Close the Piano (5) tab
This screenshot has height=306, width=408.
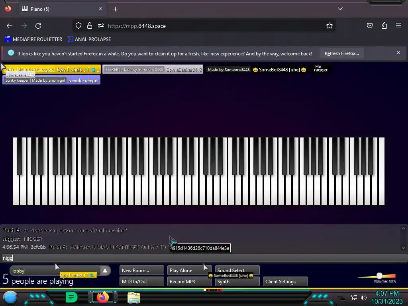pos(100,9)
